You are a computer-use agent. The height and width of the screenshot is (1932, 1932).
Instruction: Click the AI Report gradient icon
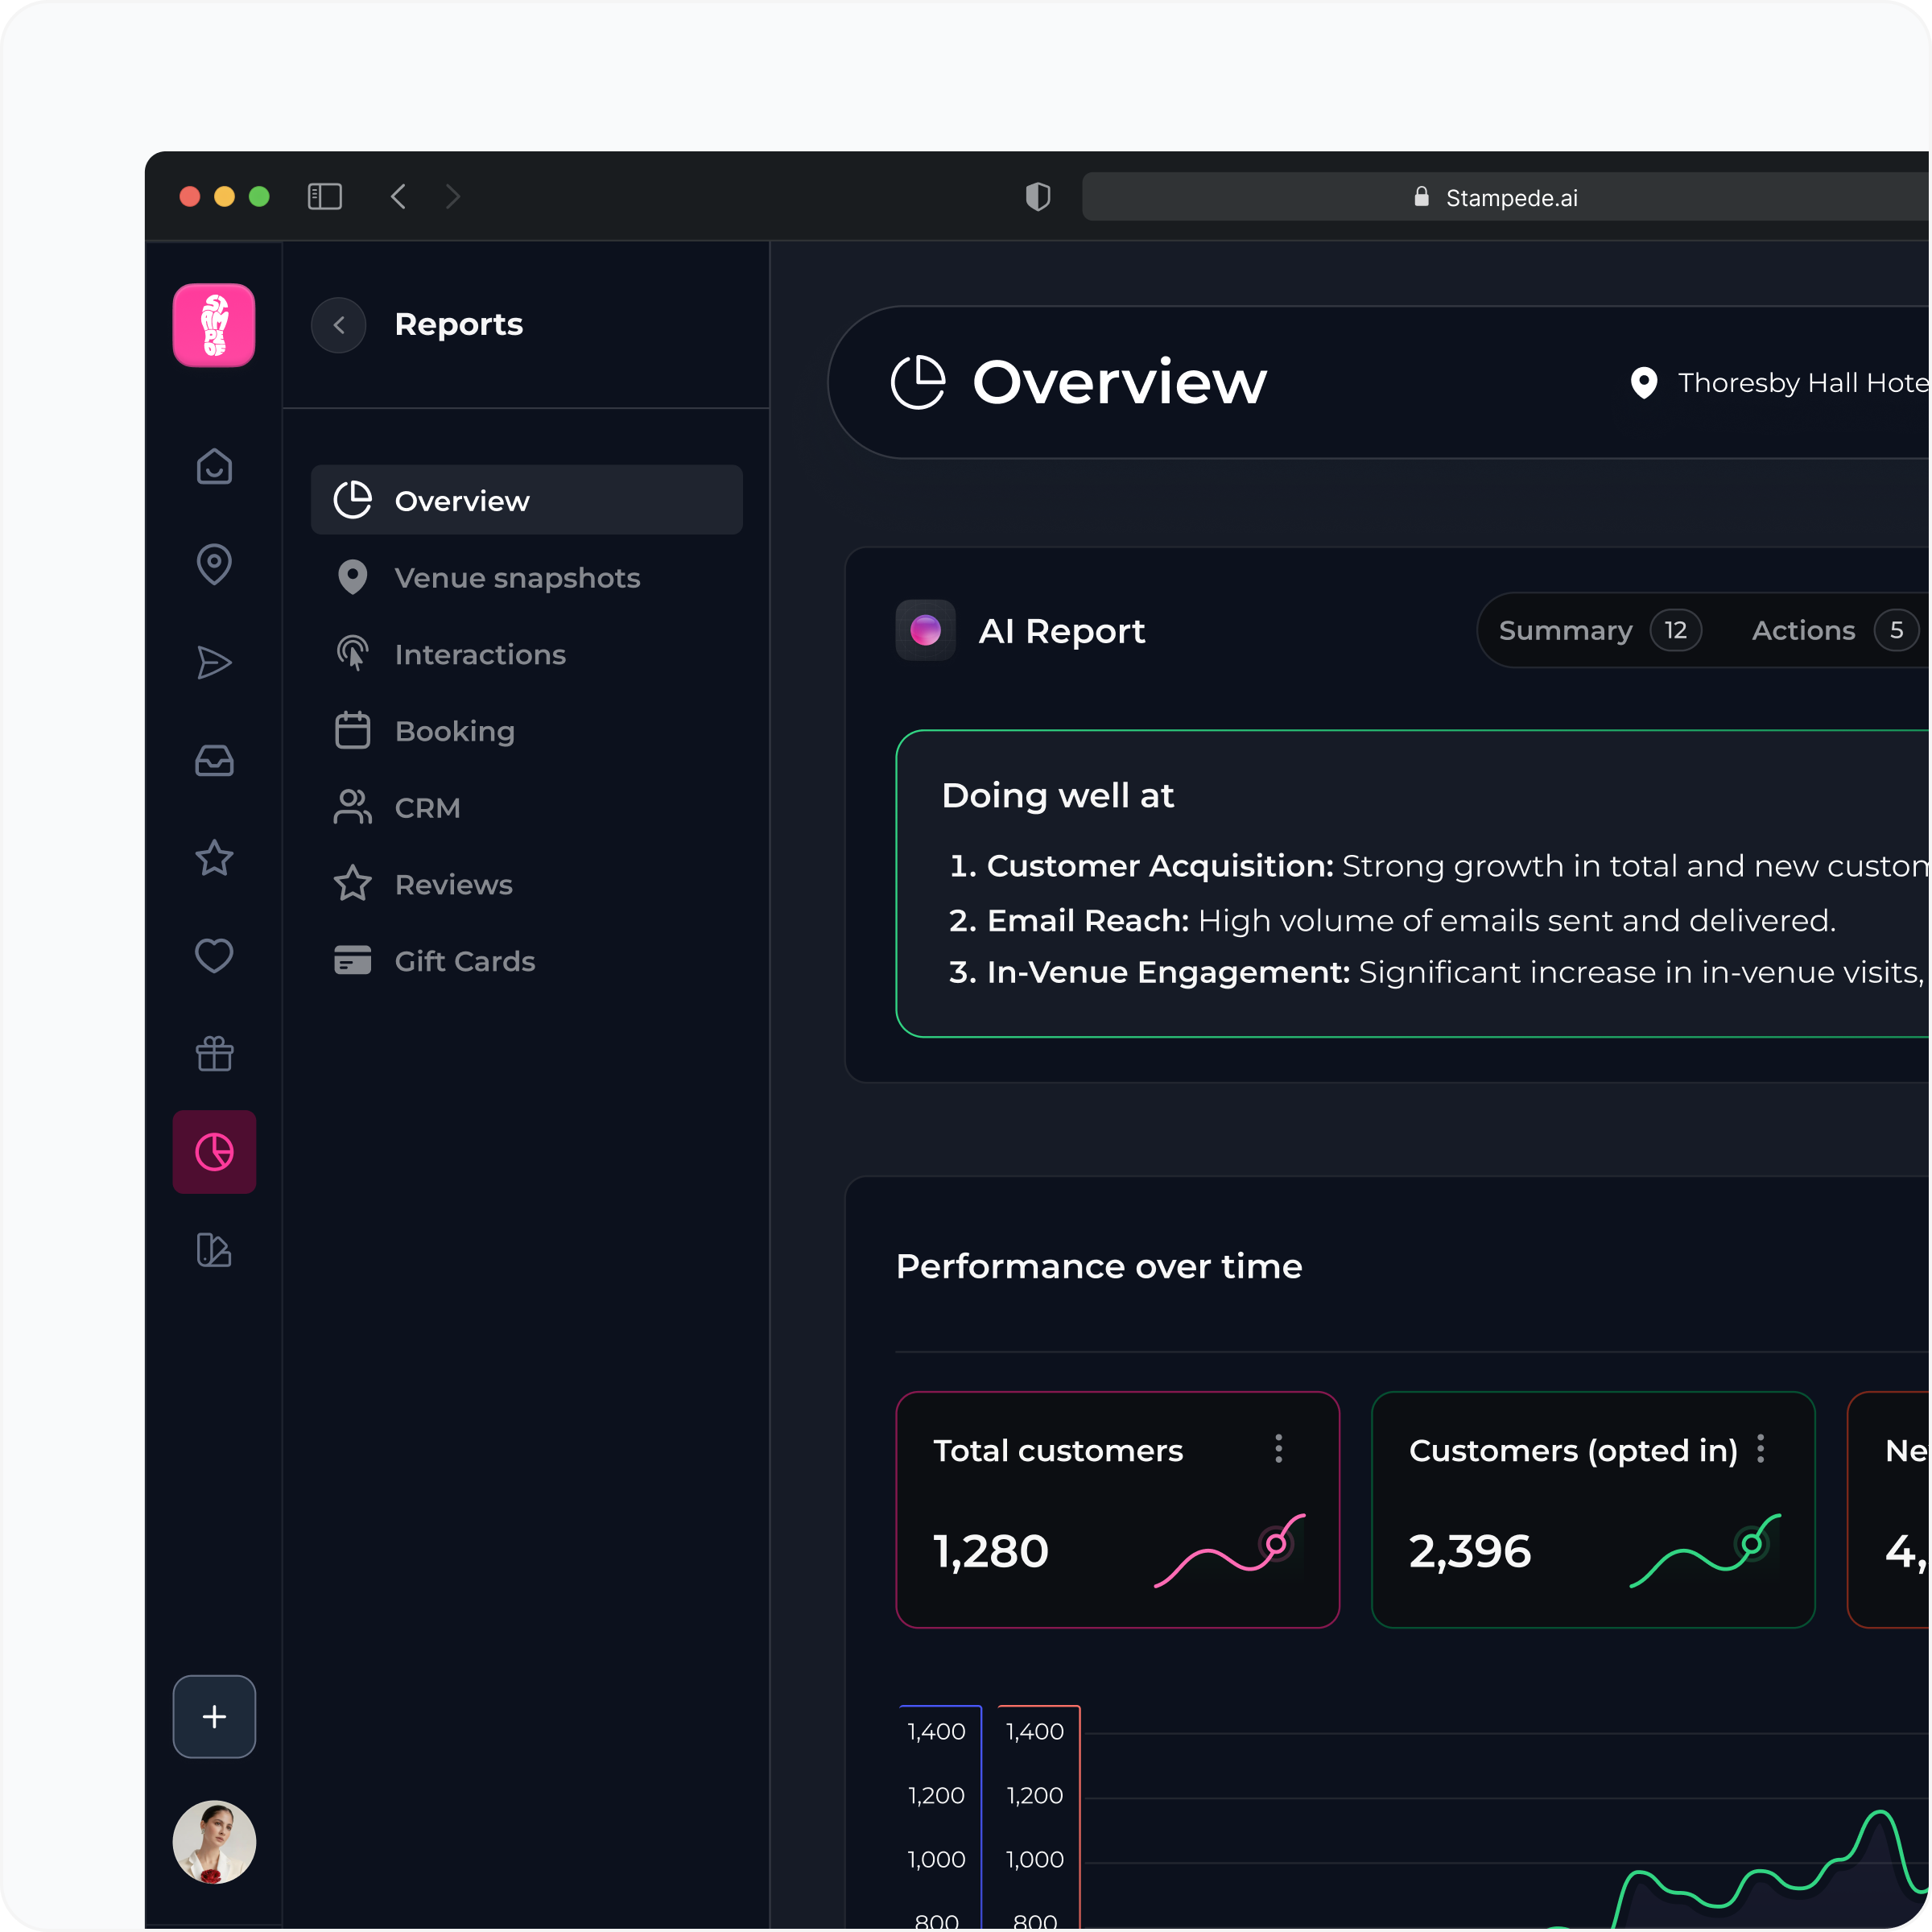point(924,630)
